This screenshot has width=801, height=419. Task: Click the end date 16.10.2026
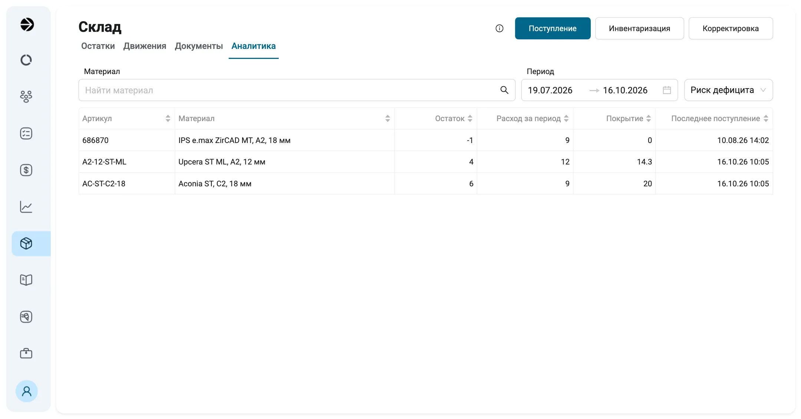tap(625, 90)
